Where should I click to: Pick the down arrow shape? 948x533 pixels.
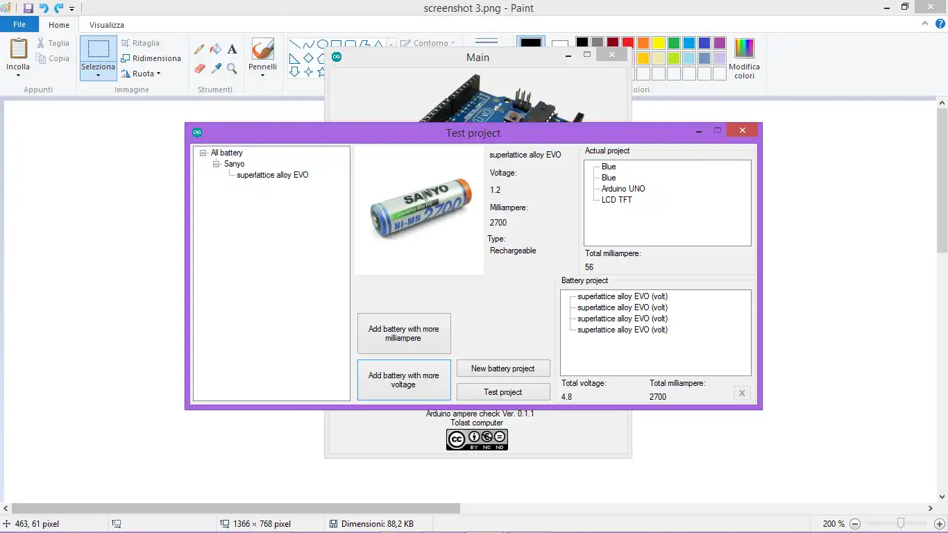(294, 71)
